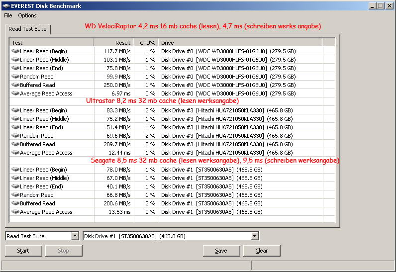Screen dimensions: 396x272
Task: Select the 6.97 ms result cell
Action: click(121, 93)
